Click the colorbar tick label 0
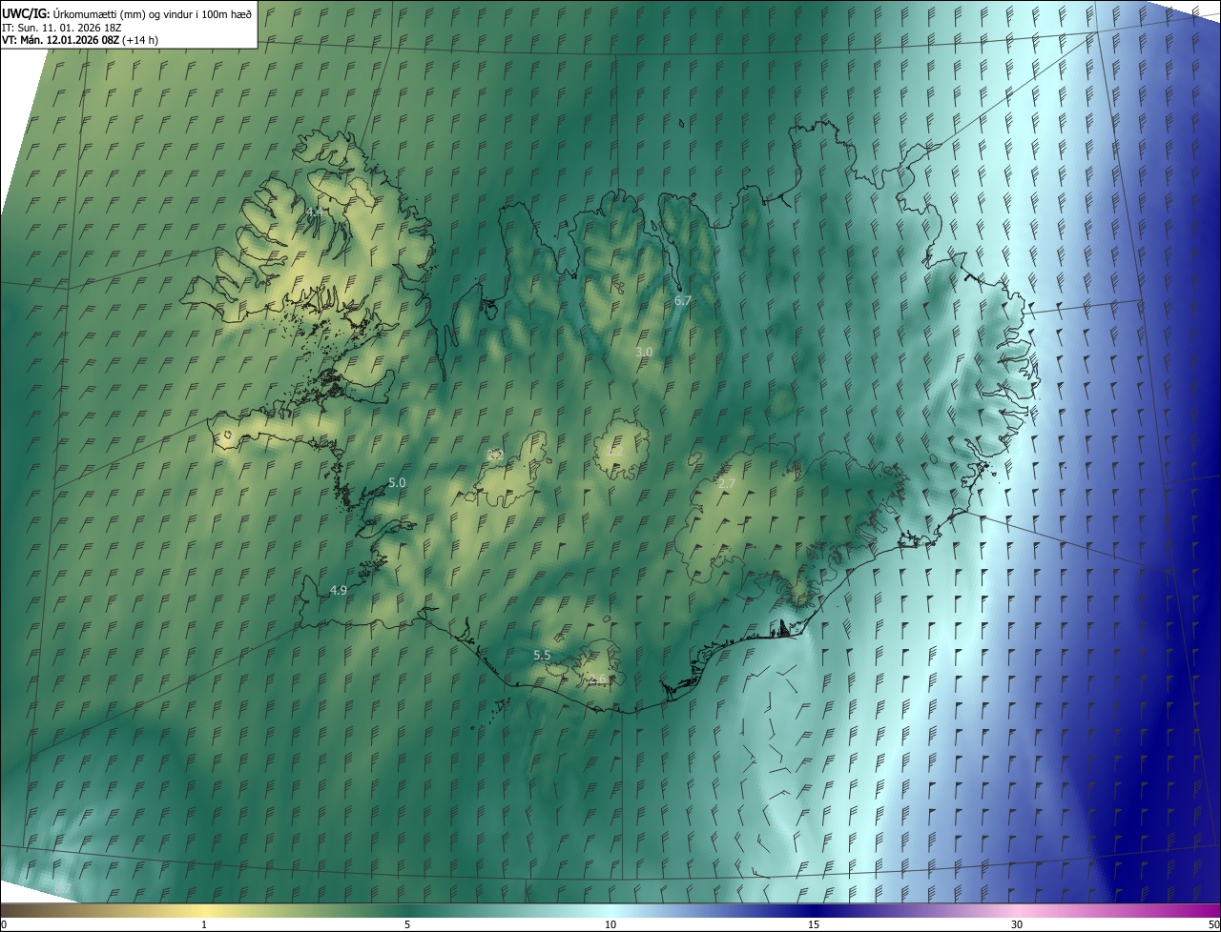The image size is (1221, 932). click(x=3, y=925)
